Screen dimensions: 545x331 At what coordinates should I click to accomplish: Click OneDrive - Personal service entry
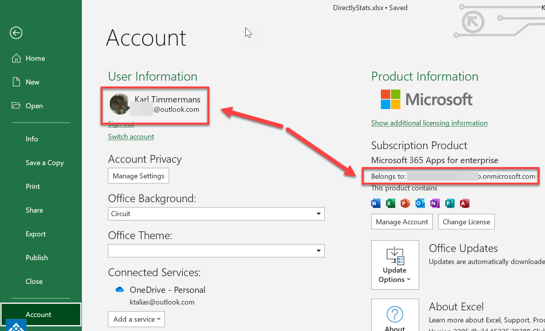pos(168,290)
